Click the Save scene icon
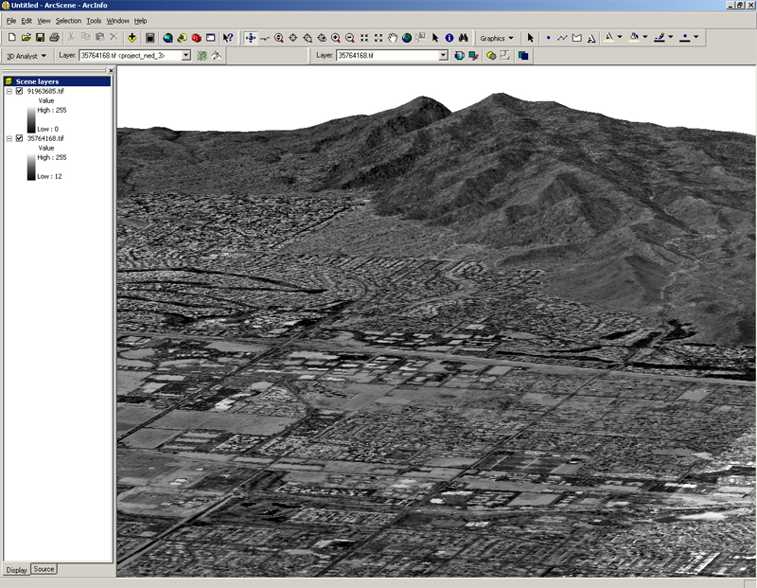The height and width of the screenshot is (588, 757). 41,38
